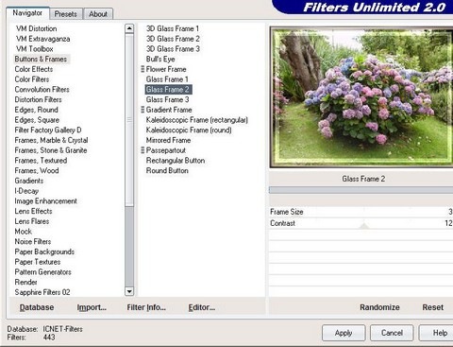Select the Paper Textures category
Screen dimensions: 453x347
(38, 262)
